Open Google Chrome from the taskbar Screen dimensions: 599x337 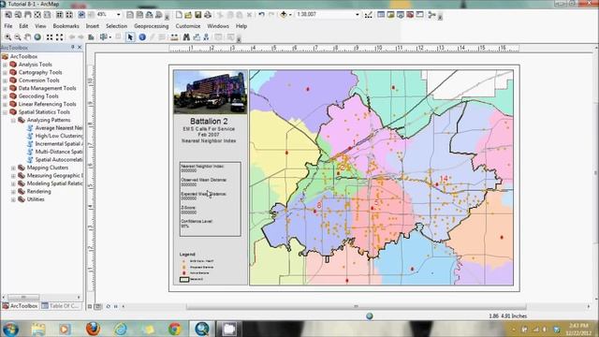(x=175, y=329)
